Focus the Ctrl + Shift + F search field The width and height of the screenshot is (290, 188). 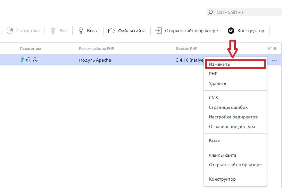(244, 12)
